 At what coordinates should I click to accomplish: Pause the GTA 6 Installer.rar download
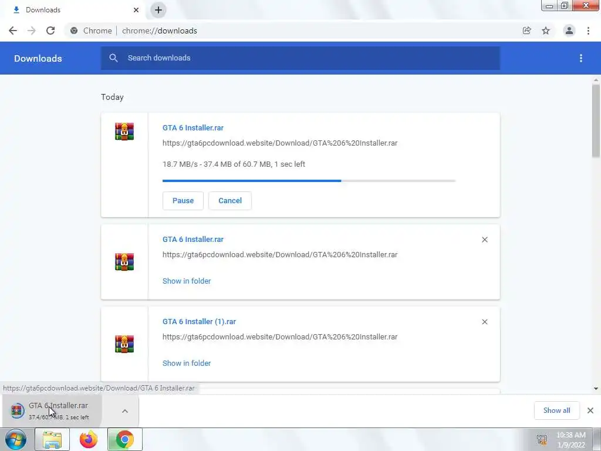click(x=183, y=201)
